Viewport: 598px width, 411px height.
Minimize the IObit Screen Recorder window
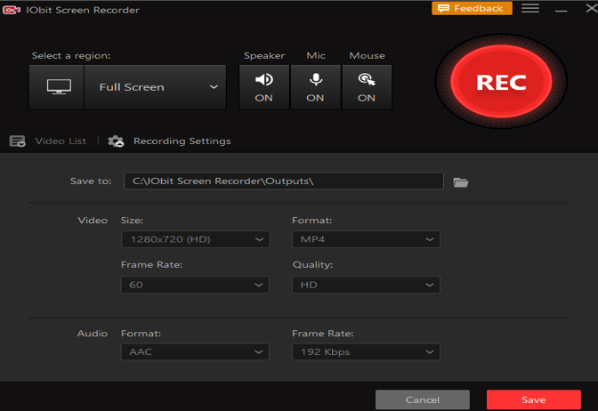[x=561, y=9]
